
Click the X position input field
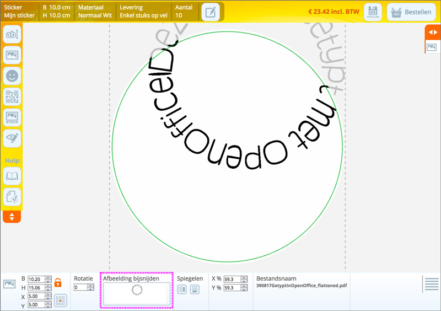click(x=36, y=296)
